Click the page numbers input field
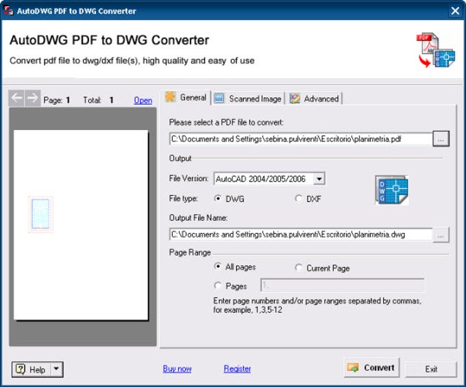This screenshot has width=466, height=387. [343, 286]
